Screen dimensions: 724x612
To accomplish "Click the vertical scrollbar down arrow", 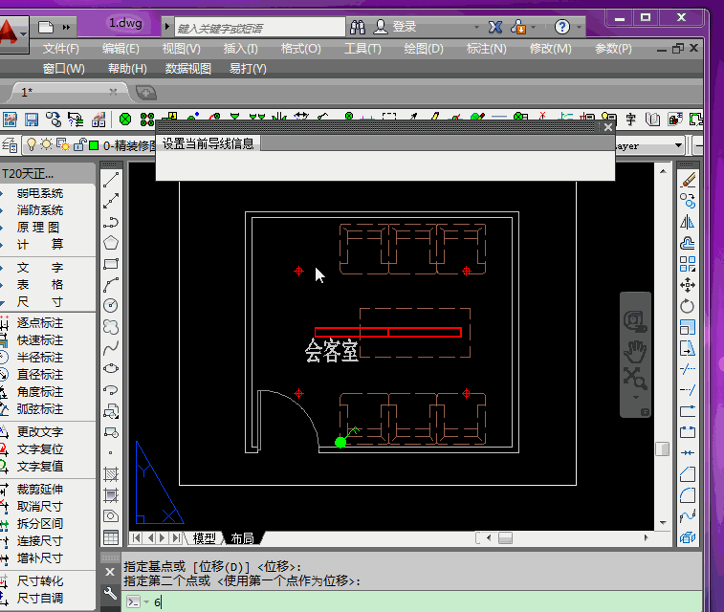I will 663,523.
